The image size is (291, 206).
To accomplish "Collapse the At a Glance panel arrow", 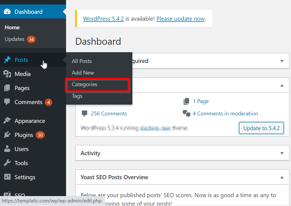I will (282, 85).
